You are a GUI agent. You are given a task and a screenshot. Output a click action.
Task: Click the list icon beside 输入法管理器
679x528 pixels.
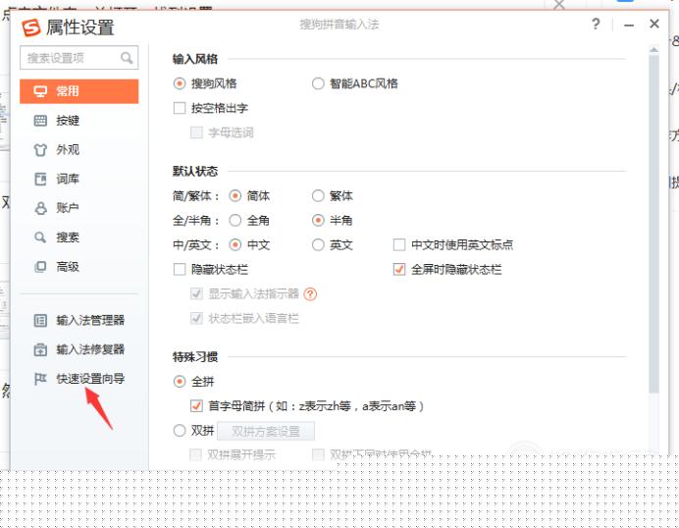40,321
